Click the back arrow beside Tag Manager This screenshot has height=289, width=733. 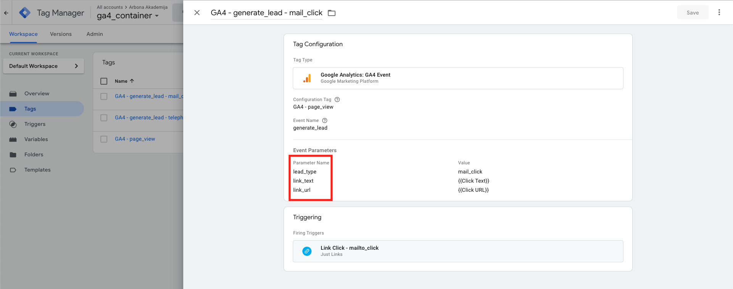(6, 13)
